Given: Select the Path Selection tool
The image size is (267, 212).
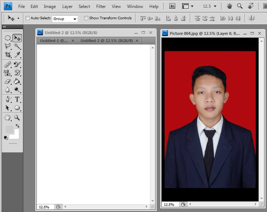Looking at the screenshot, I should [8, 108].
